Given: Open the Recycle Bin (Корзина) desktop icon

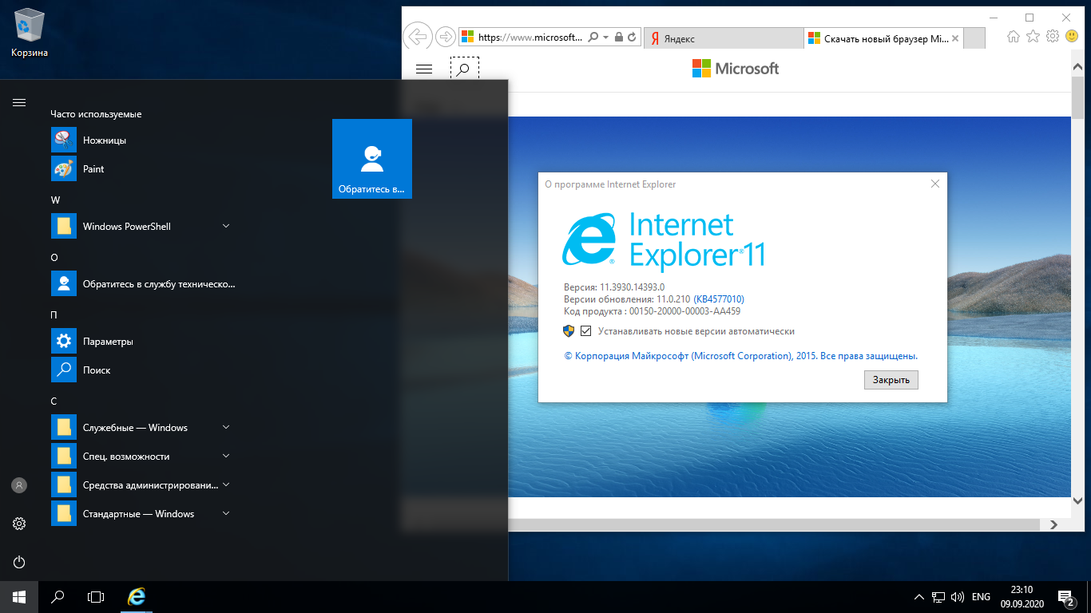Looking at the screenshot, I should (x=30, y=33).
